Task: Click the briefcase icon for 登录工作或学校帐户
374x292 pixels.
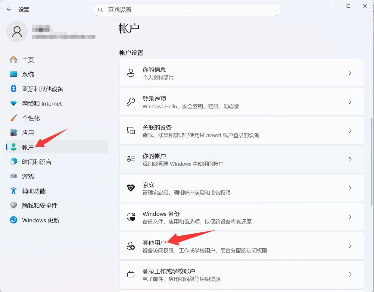Action: (x=131, y=274)
